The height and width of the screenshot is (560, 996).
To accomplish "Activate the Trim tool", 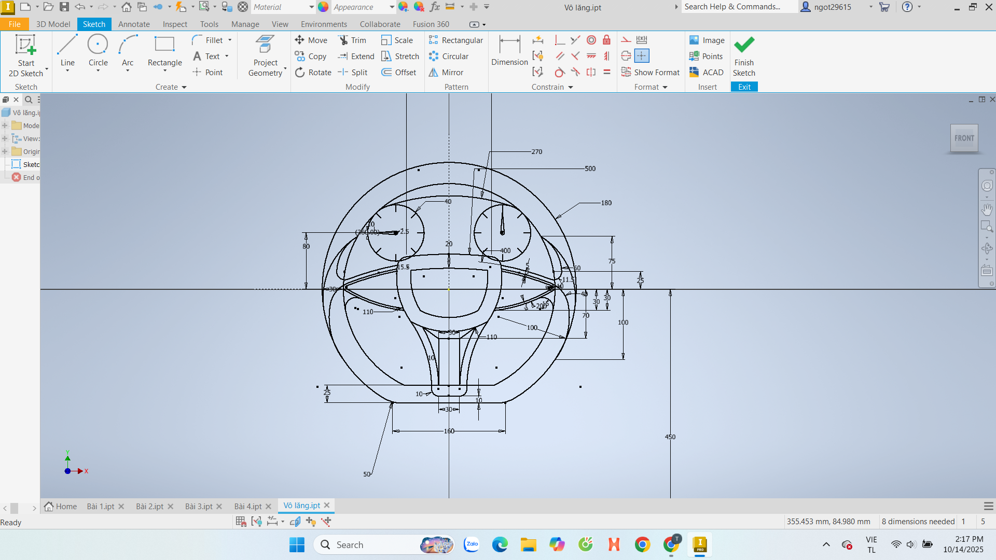I will [352, 40].
